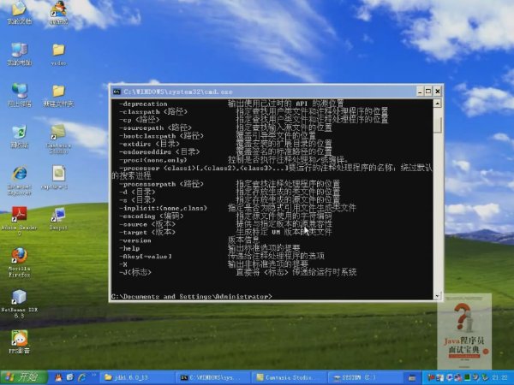Launch the Internet Explorer desktop icon
Viewport: 514px width, 385px height.
click(20, 180)
